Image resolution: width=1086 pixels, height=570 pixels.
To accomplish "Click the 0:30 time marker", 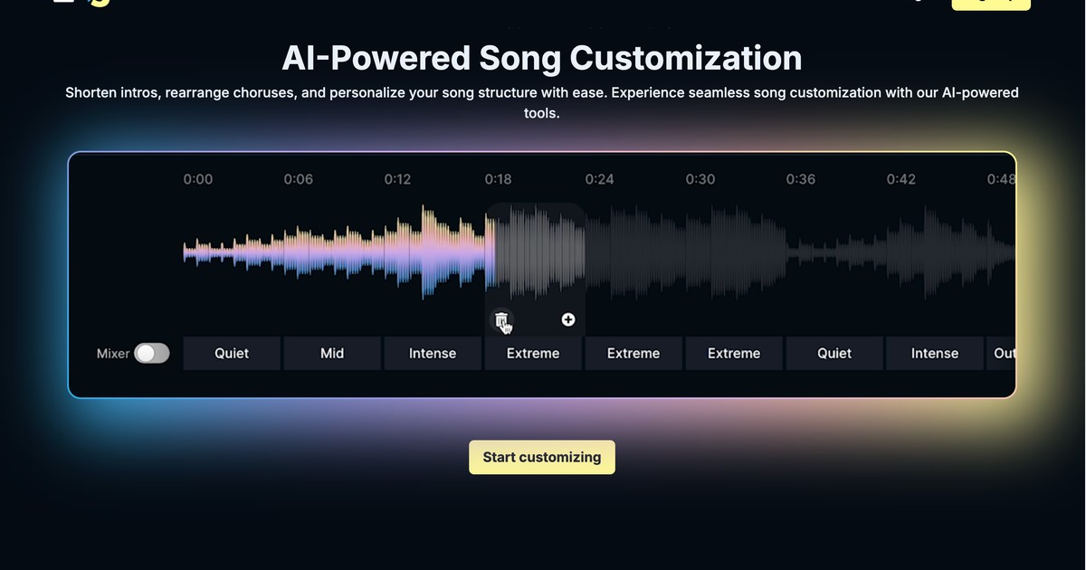I will (x=700, y=179).
